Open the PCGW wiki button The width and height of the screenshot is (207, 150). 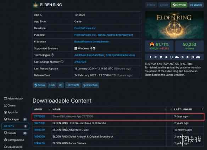click(x=73, y=85)
